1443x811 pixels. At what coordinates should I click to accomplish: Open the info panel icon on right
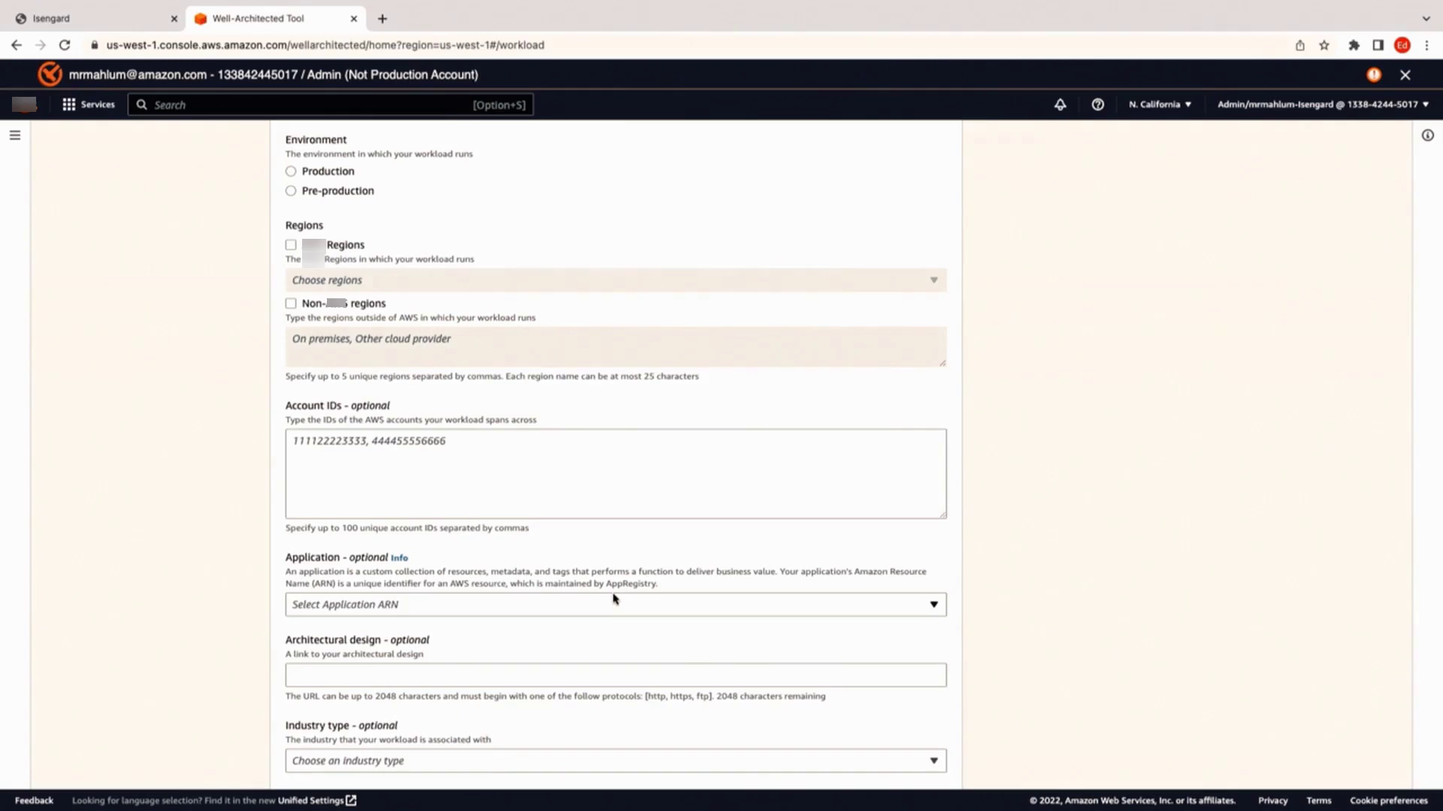click(x=1427, y=135)
